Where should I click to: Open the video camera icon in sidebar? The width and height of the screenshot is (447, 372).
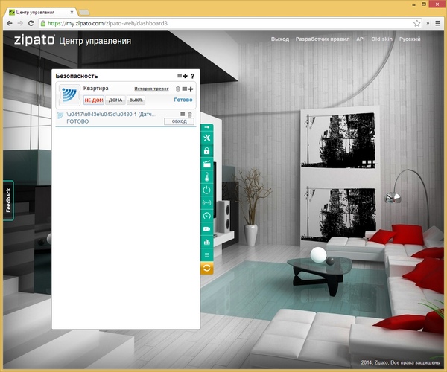pyautogui.click(x=207, y=229)
